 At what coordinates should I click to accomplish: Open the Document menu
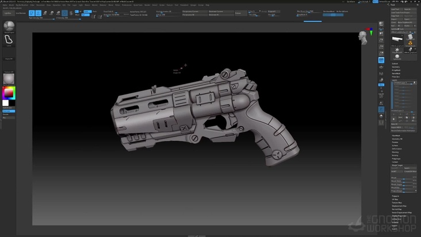pos(40,5)
